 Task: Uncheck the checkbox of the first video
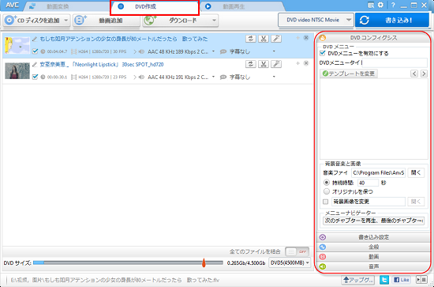35,51
